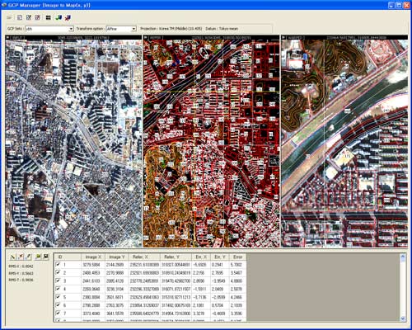The width and height of the screenshot is (412, 330).
Task: Click the green-blue warp toolbar icon
Action: tap(59, 17)
